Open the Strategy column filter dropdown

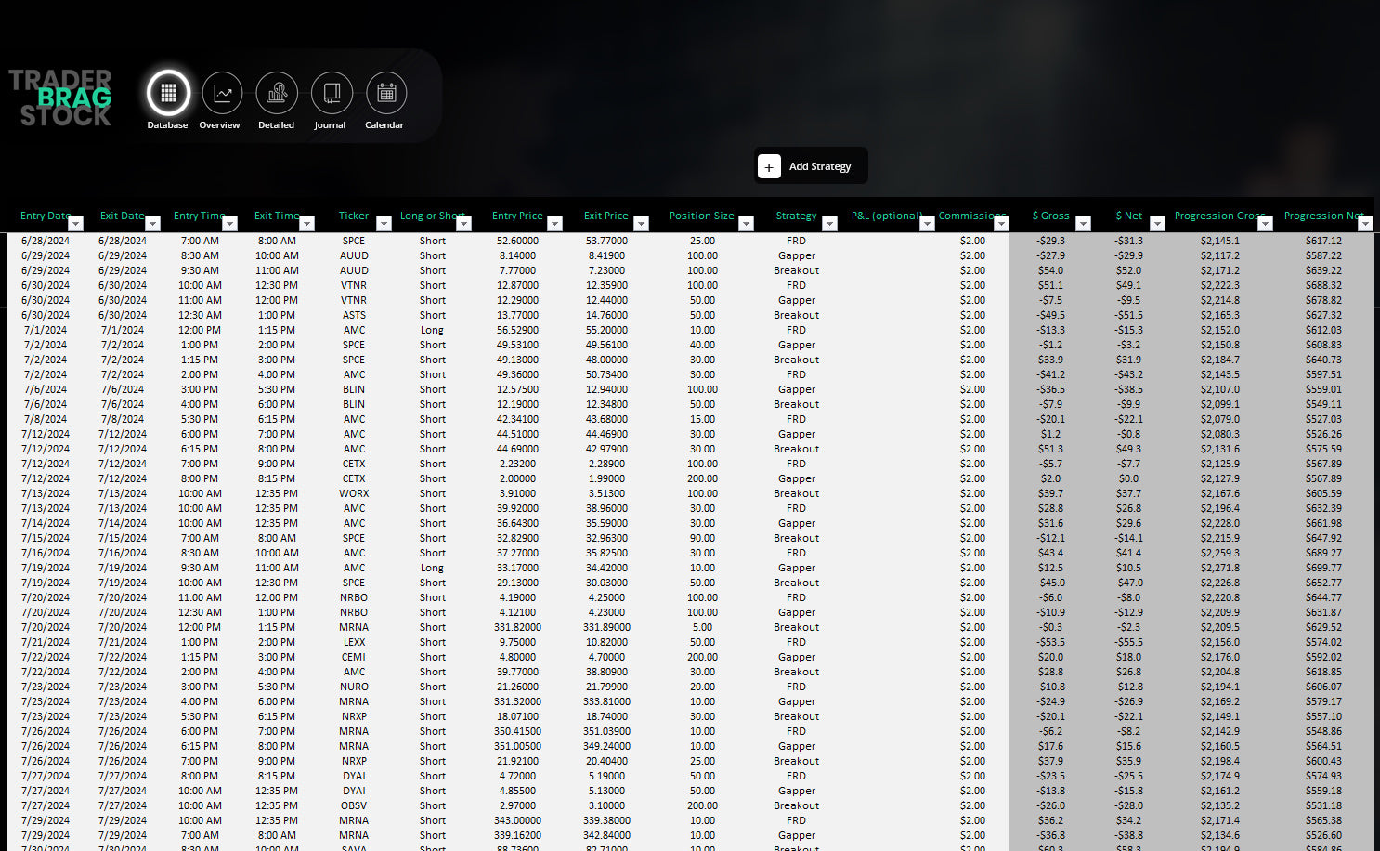830,223
